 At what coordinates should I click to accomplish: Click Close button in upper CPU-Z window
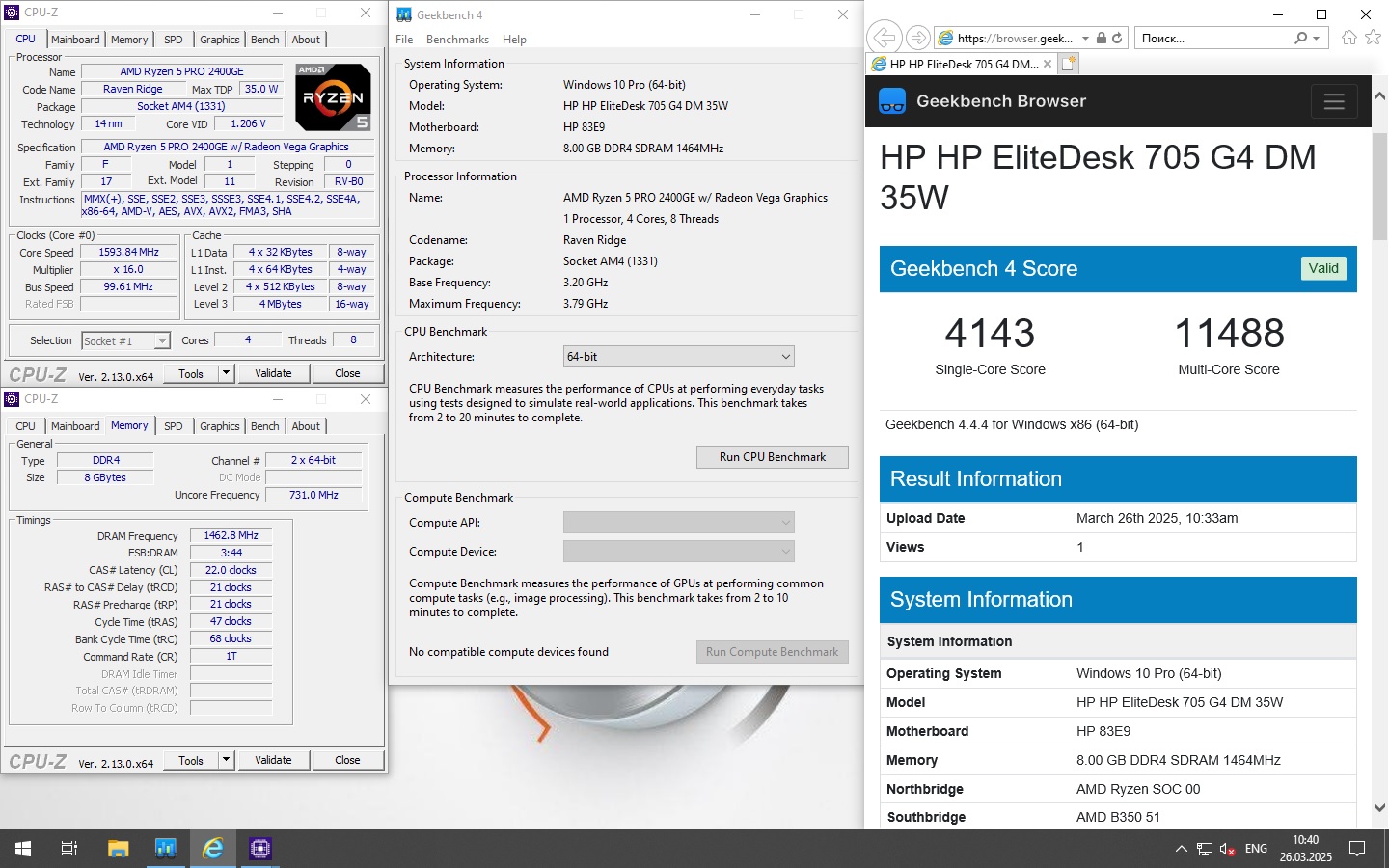(347, 373)
